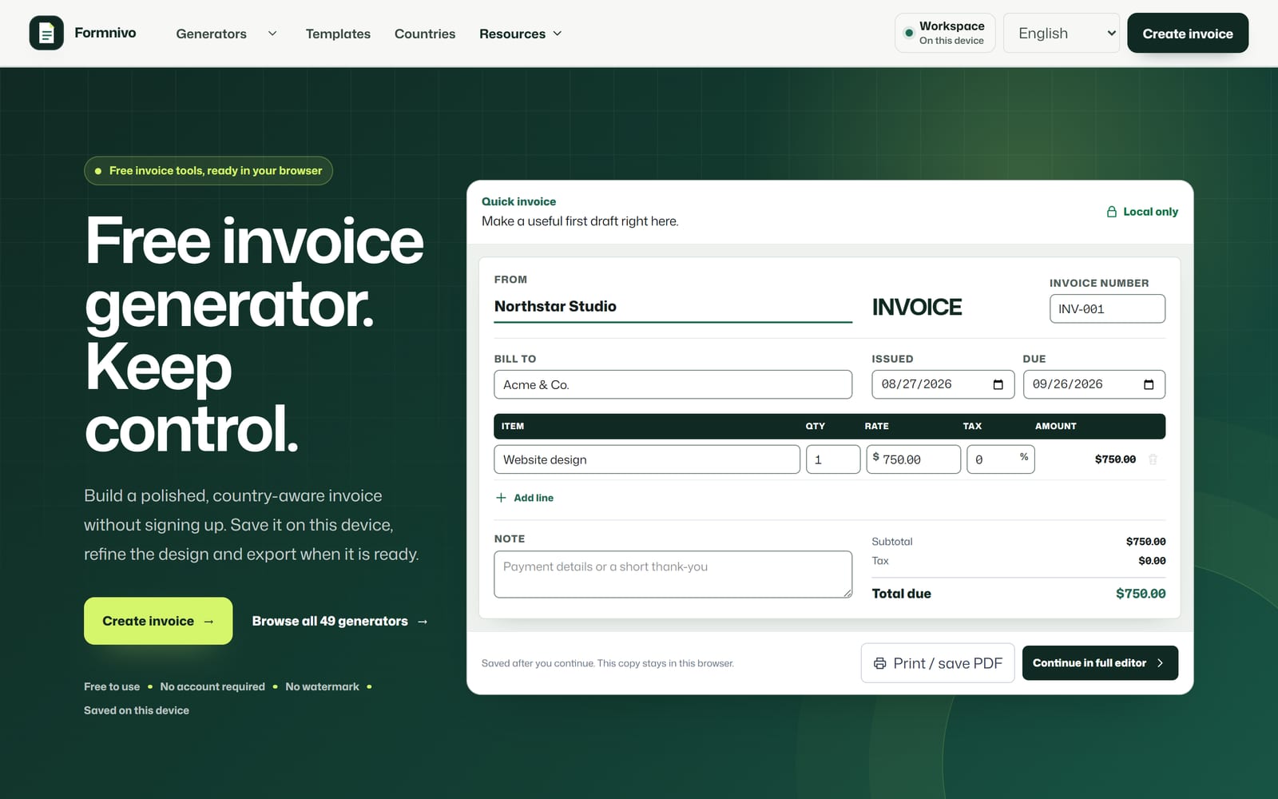Expand the Generators menu chevron
Viewport: 1278px width, 799px height.
coord(272,34)
